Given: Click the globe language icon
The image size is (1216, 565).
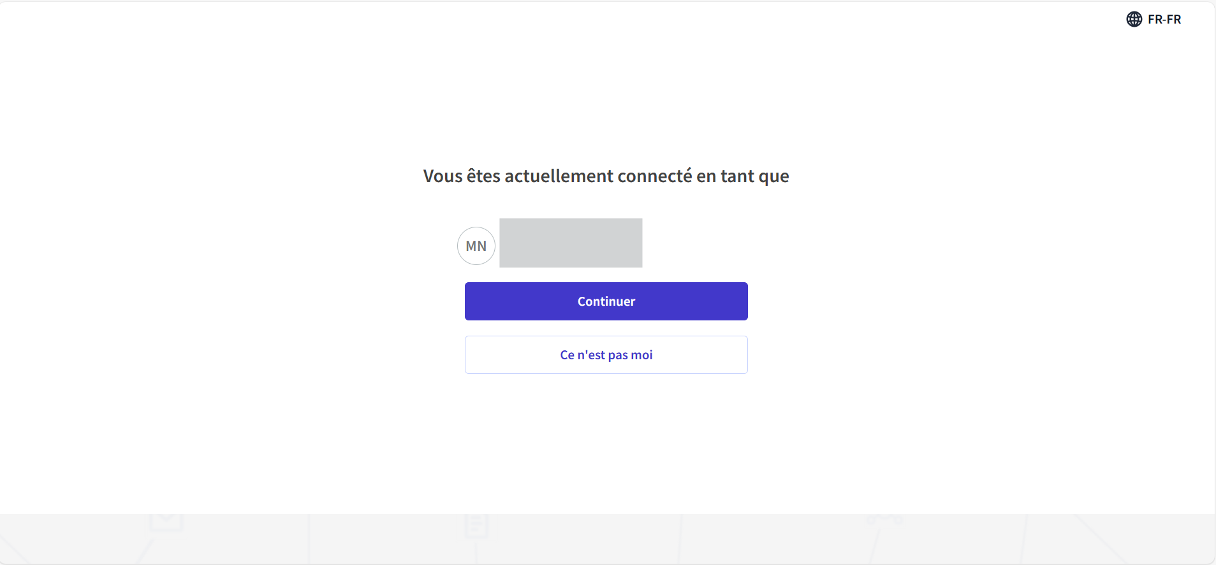Looking at the screenshot, I should (1134, 19).
